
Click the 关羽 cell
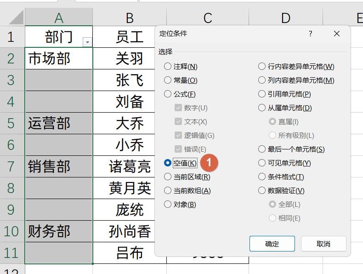click(x=124, y=58)
